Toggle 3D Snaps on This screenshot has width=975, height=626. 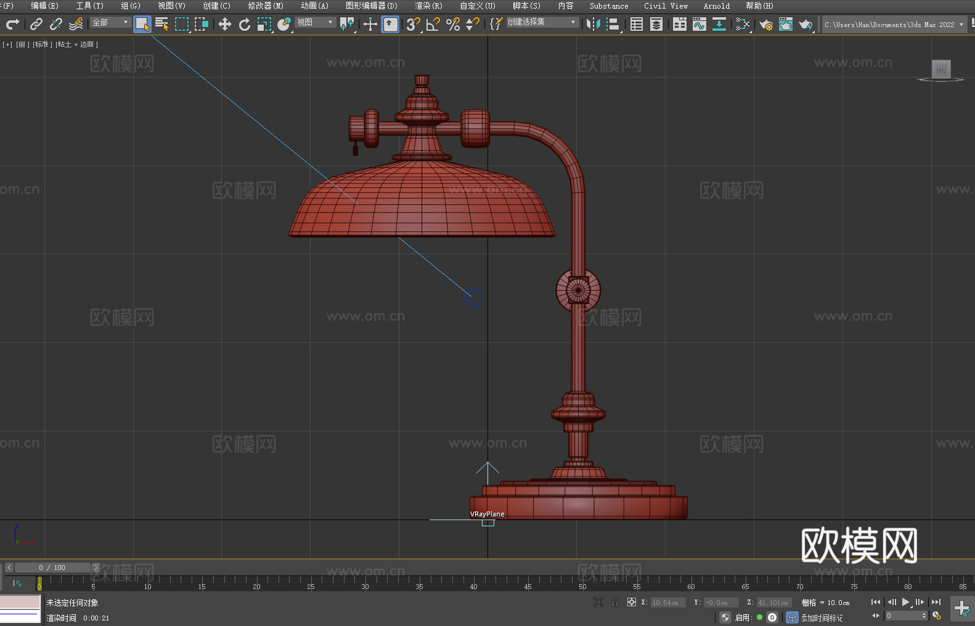tap(413, 24)
